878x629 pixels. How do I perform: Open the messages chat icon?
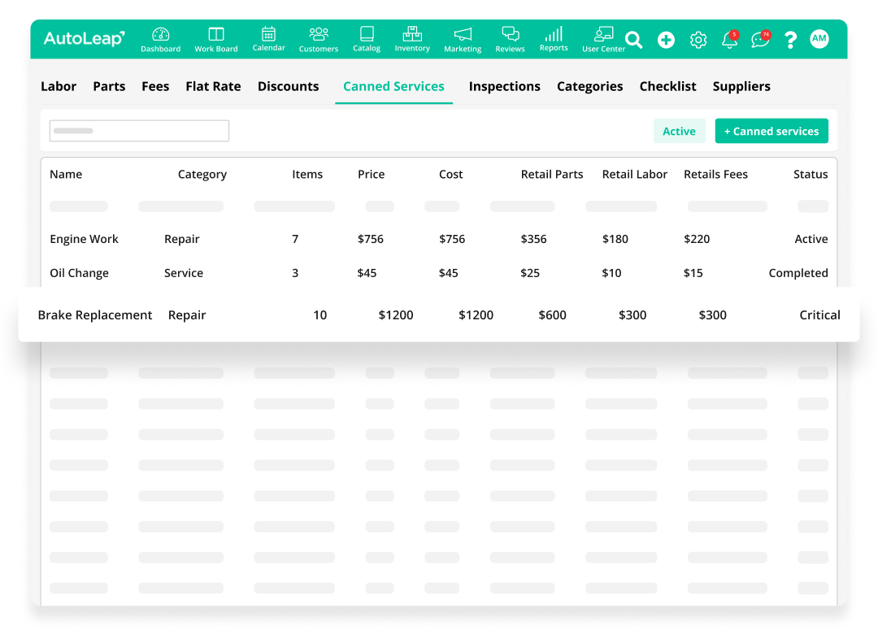coord(760,40)
